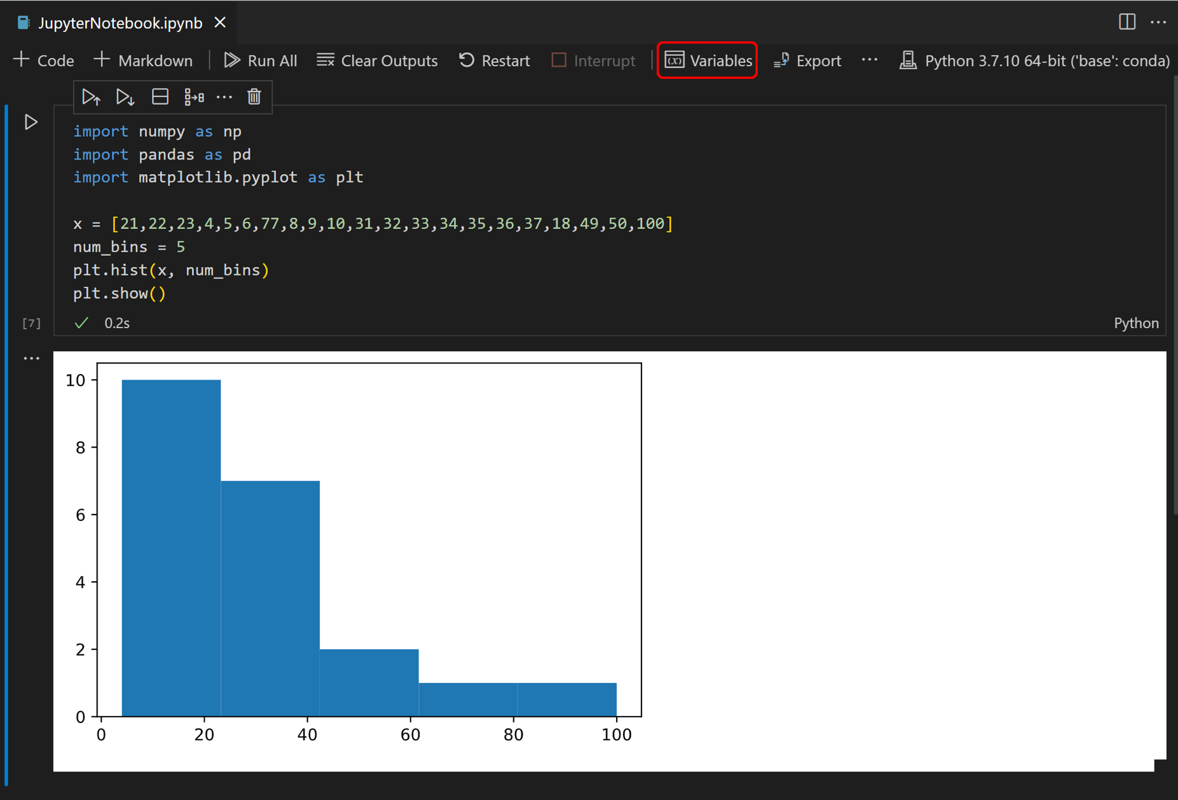This screenshot has height=800, width=1178.
Task: Collapse the histogram output via side ellipsis
Action: point(31,357)
